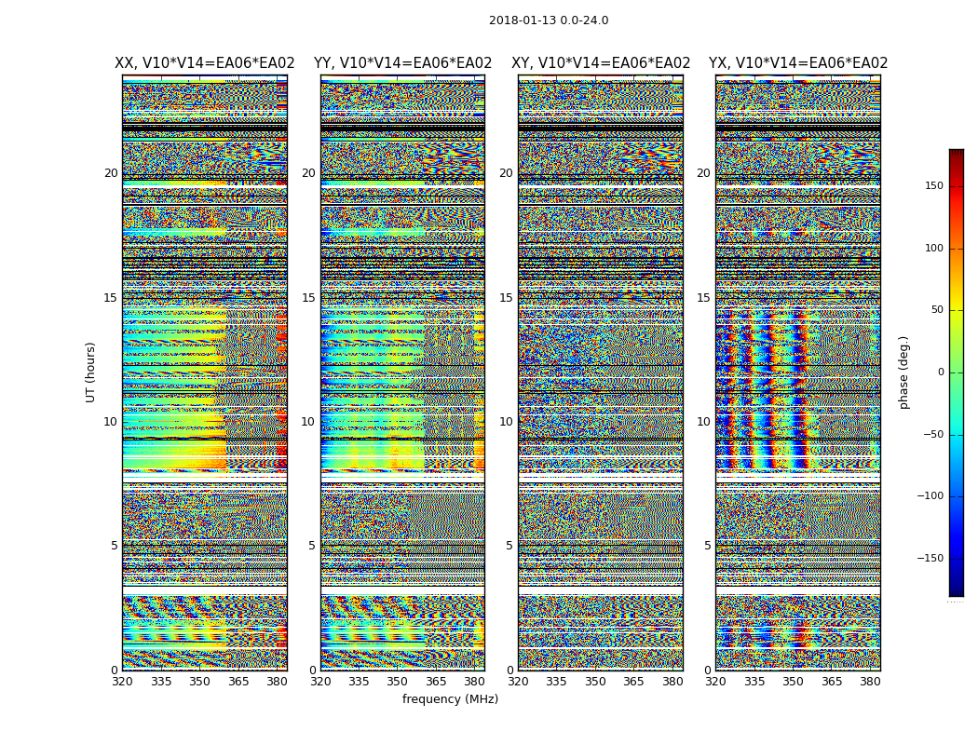Click the 350 frequency tick under XX panel
This screenshot has height=745, width=978.
[199, 682]
